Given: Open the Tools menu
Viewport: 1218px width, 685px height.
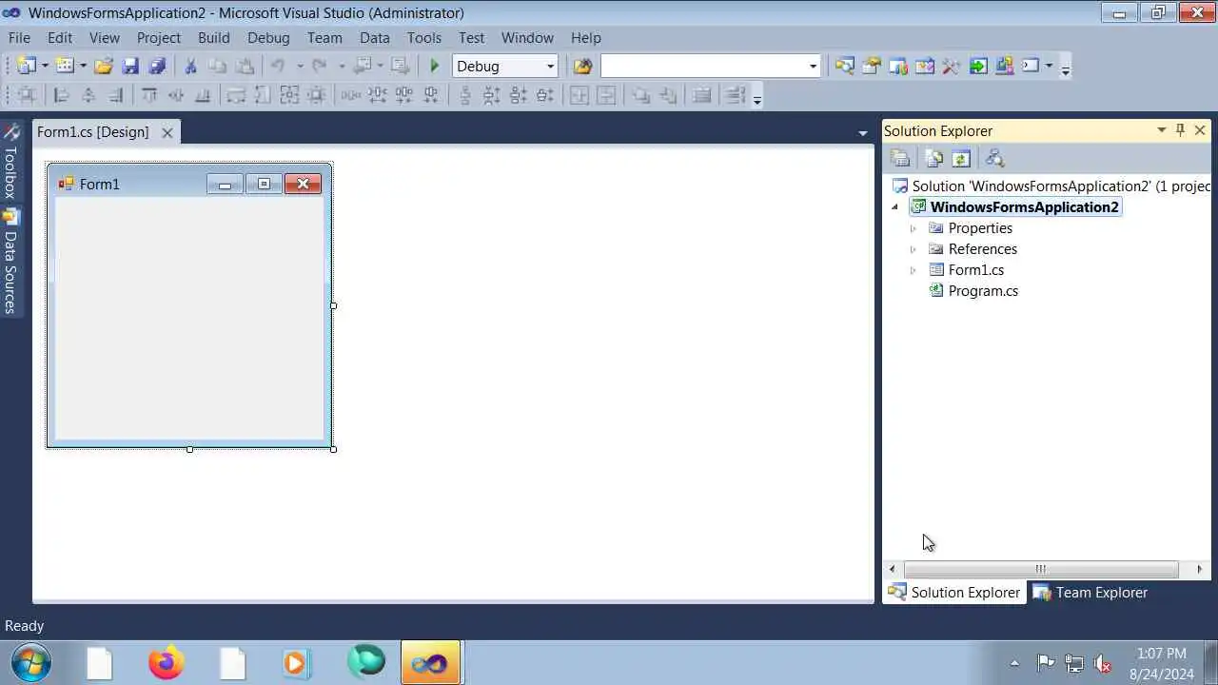Looking at the screenshot, I should pyautogui.click(x=423, y=37).
